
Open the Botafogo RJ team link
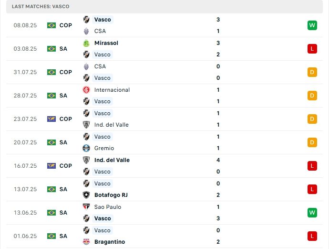pos(111,195)
